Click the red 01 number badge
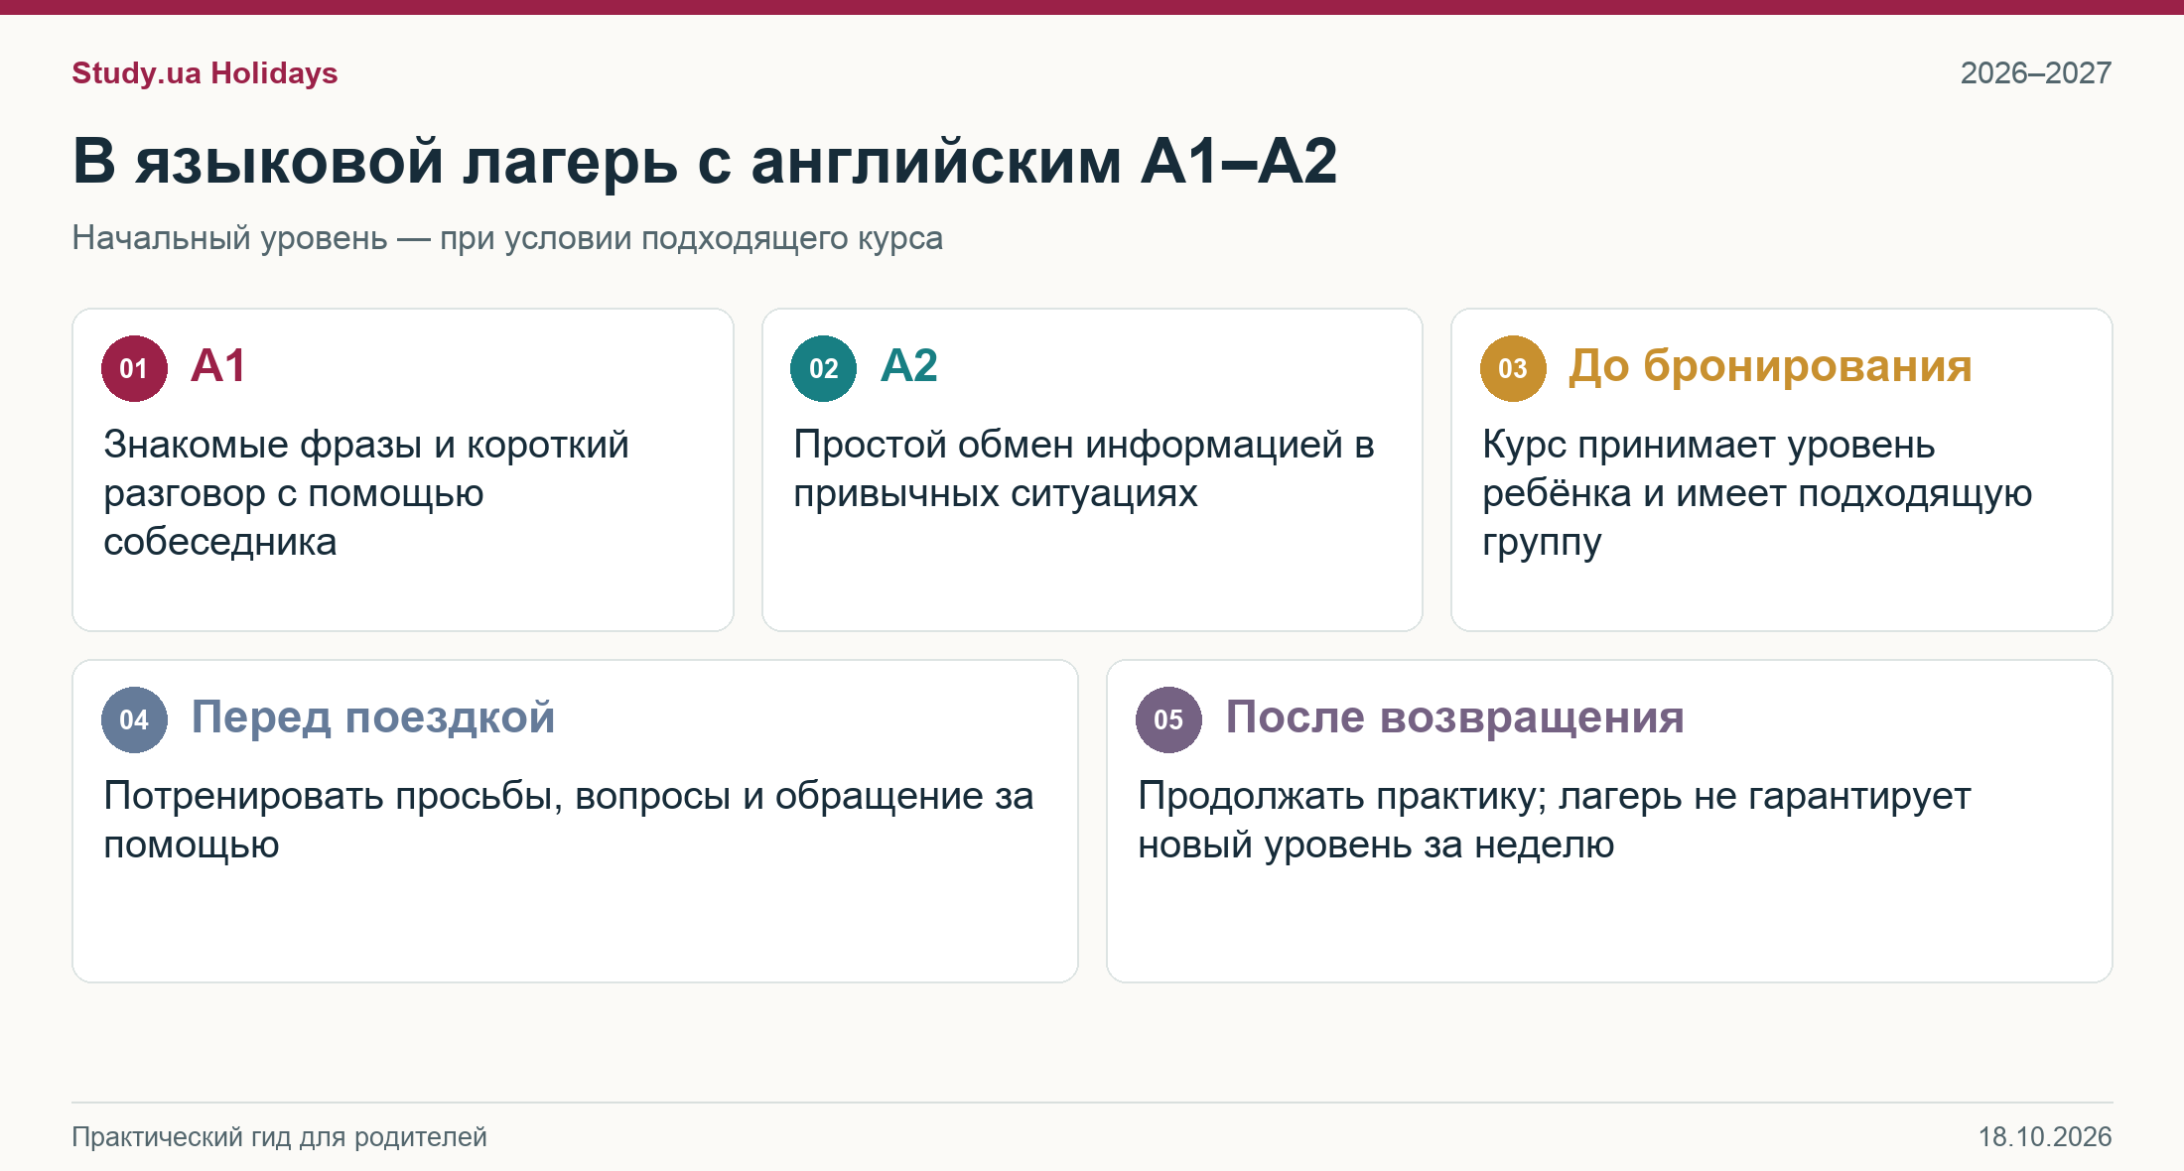 pyautogui.click(x=134, y=368)
